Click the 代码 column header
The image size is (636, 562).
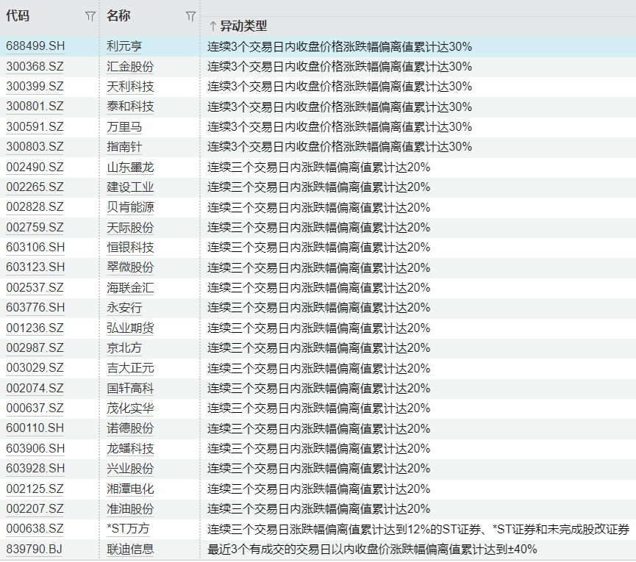pyautogui.click(x=18, y=16)
